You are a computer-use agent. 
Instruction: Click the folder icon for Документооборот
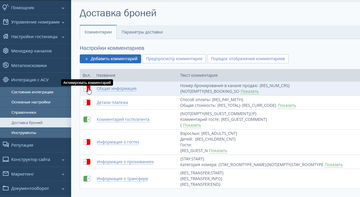pyautogui.click(x=6, y=188)
